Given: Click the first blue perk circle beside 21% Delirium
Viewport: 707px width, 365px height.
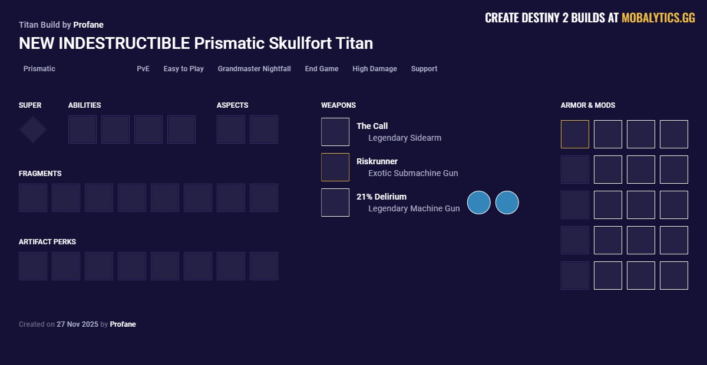Looking at the screenshot, I should (x=478, y=202).
